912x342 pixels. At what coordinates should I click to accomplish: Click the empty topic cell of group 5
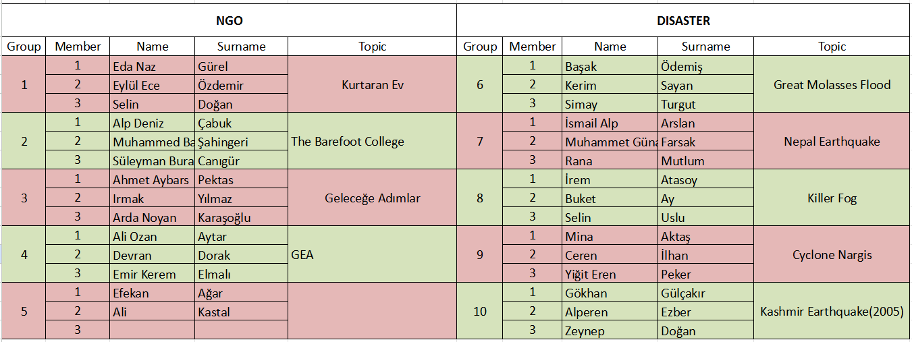pyautogui.click(x=373, y=312)
